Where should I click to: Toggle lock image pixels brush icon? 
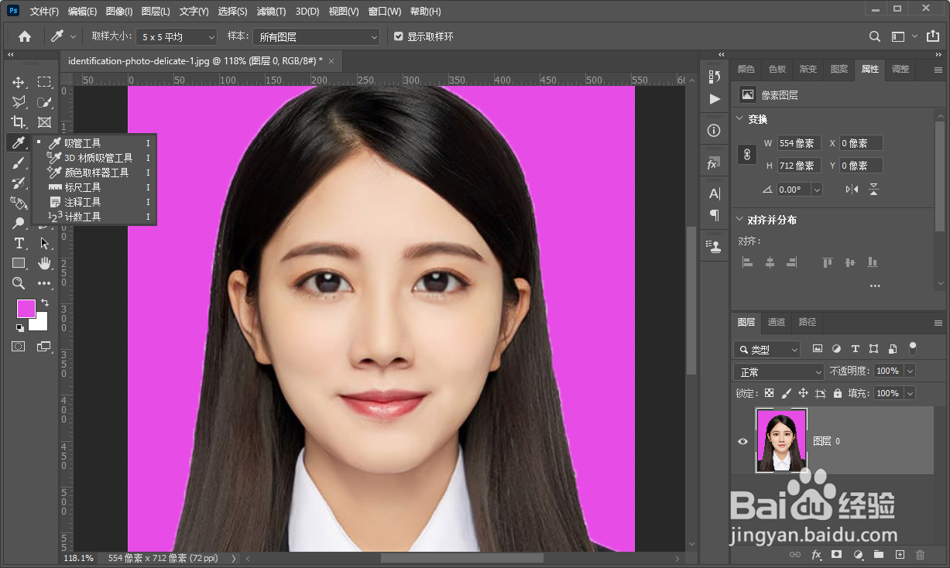click(x=787, y=393)
